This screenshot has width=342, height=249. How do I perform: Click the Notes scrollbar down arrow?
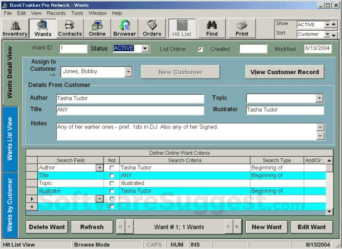(320, 136)
